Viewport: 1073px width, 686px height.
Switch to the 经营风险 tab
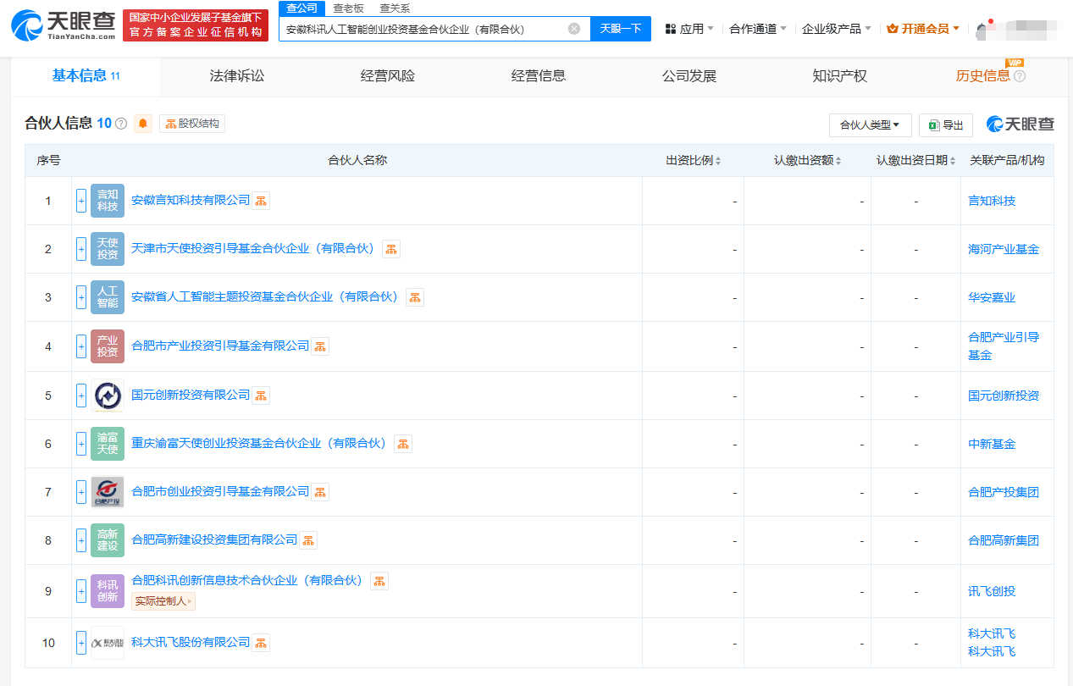tap(388, 76)
